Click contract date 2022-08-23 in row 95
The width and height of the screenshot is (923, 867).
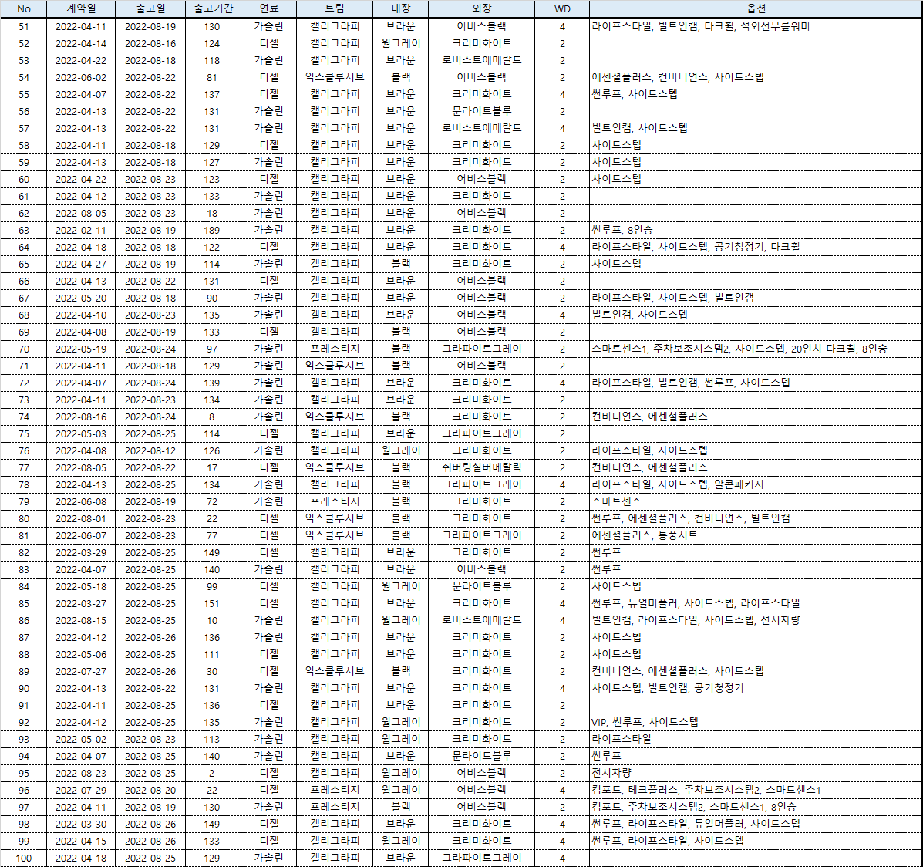pos(81,774)
